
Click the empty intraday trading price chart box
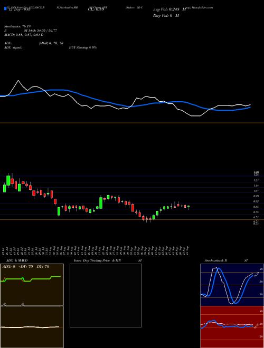click(x=106, y=295)
